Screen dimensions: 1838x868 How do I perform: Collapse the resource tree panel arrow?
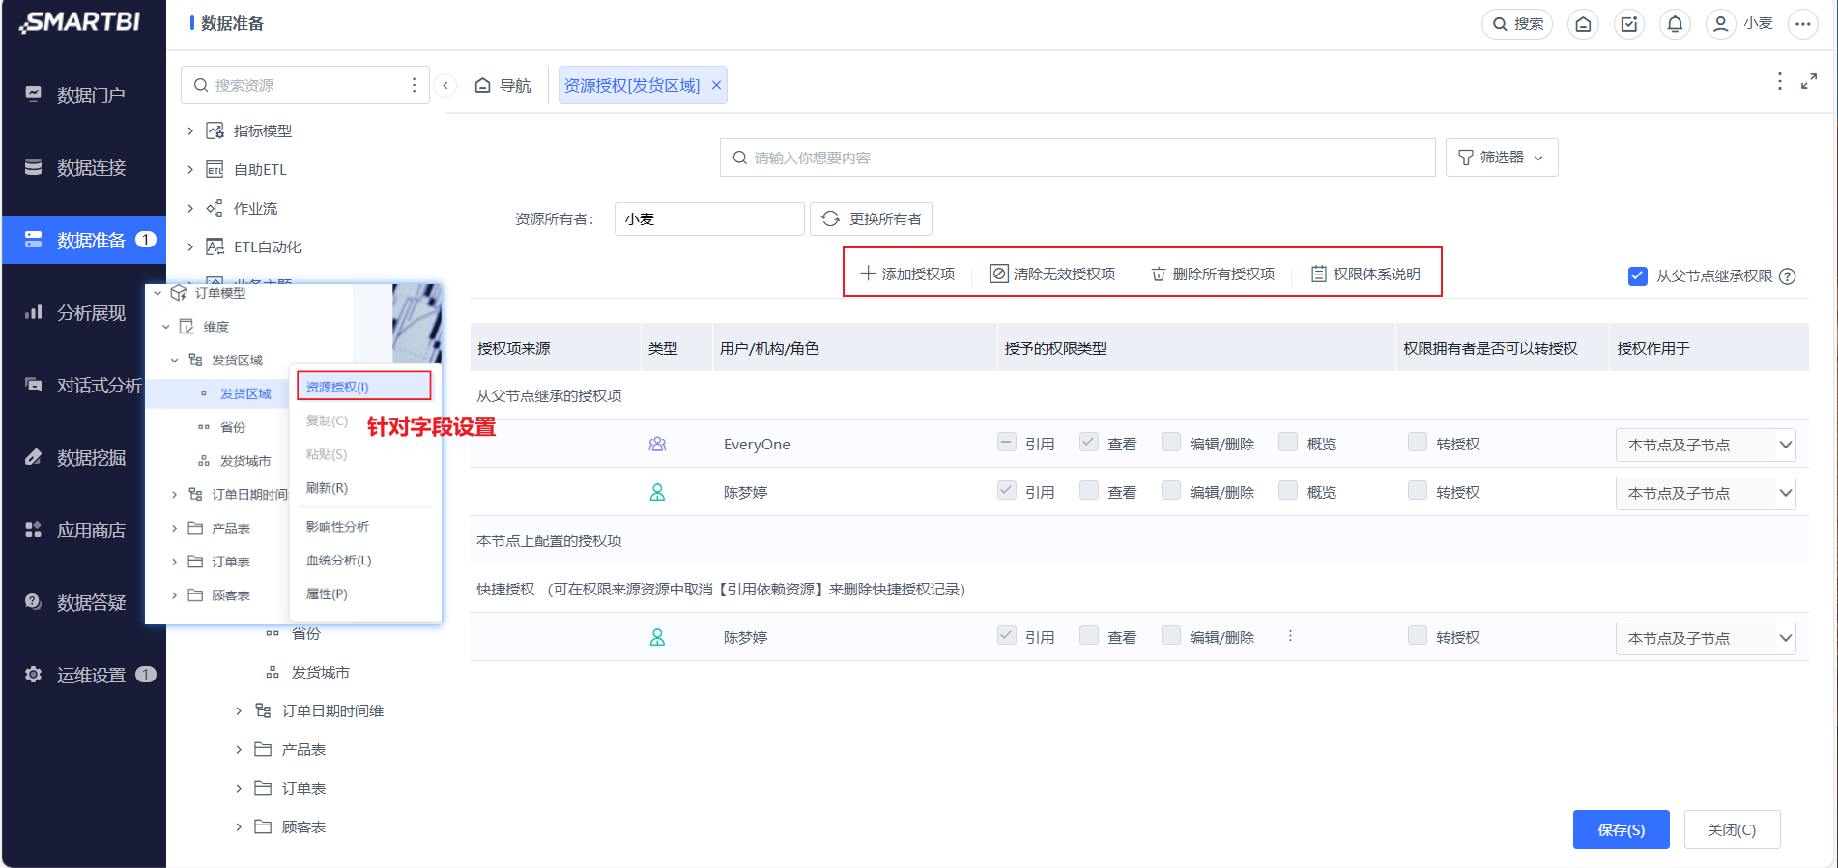[x=445, y=85]
